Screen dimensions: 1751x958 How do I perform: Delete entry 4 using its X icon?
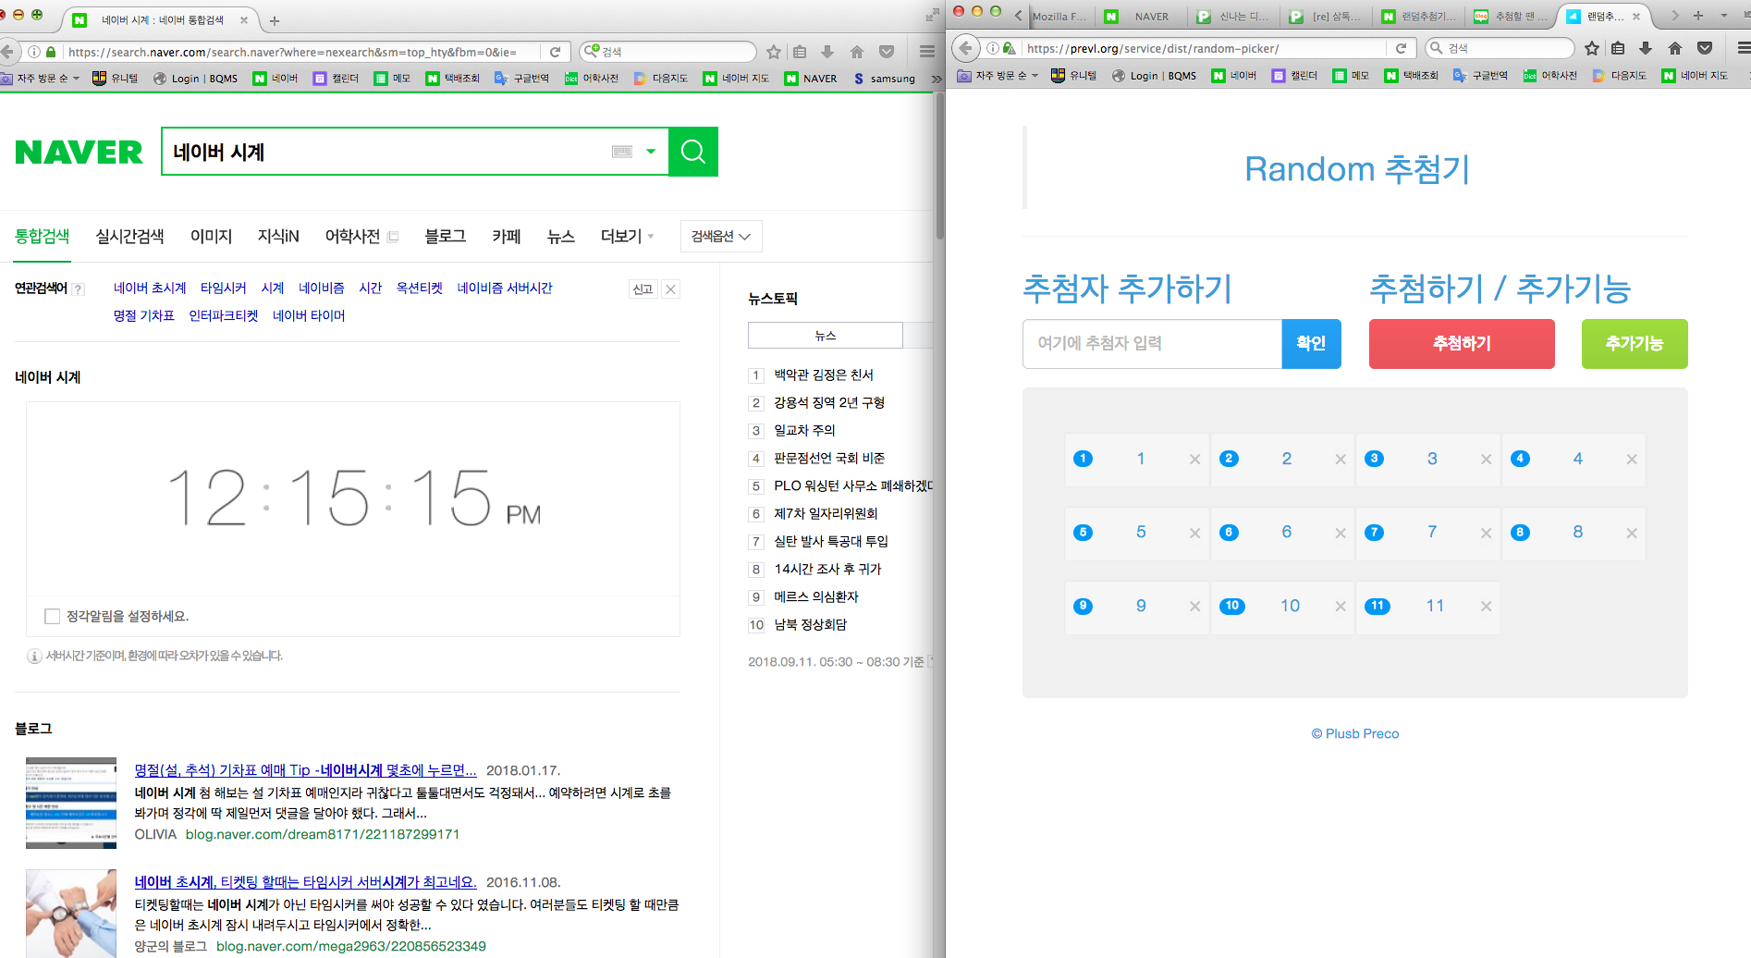pyautogui.click(x=1632, y=460)
